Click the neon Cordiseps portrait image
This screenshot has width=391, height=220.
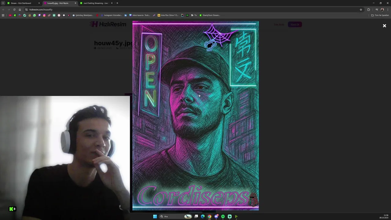(x=195, y=116)
